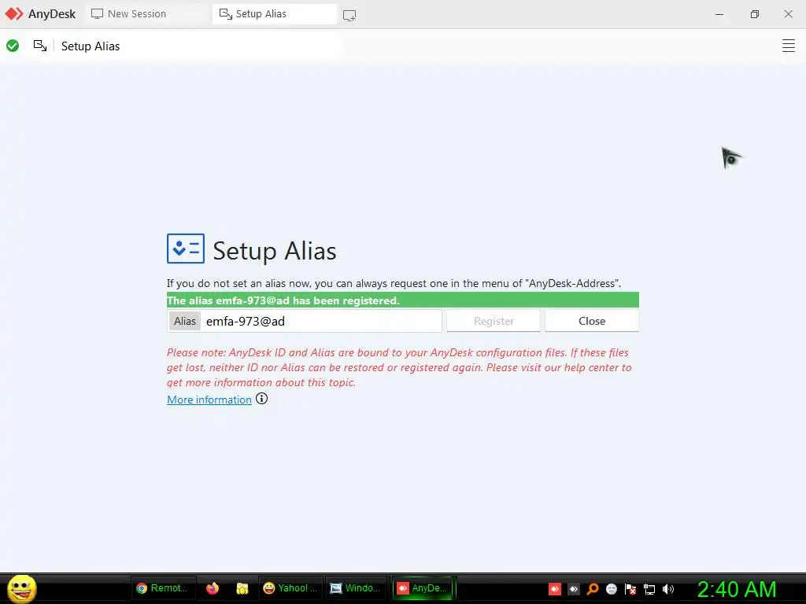This screenshot has height=604, width=806.
Task: Switch to the Windo... taskbar window
Action: [x=357, y=588]
